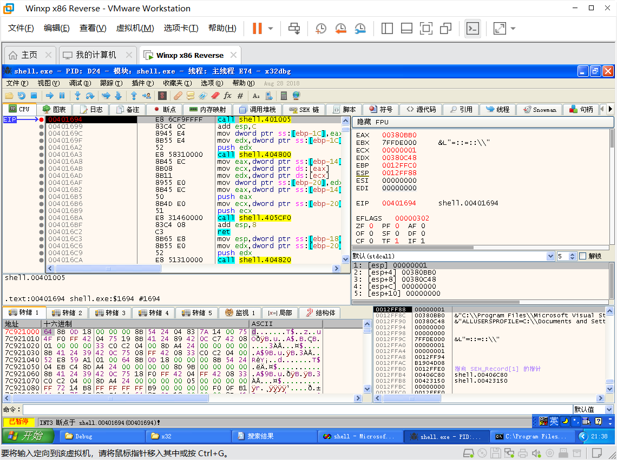Click the restart debuggee icon in x32dbg toolbar

coord(21,96)
